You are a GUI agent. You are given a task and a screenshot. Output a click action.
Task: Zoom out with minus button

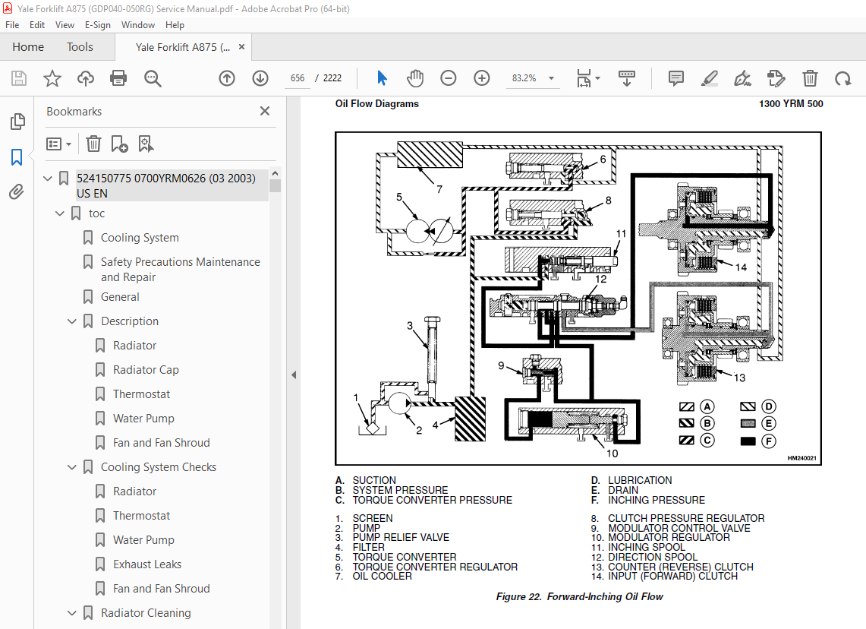point(449,78)
